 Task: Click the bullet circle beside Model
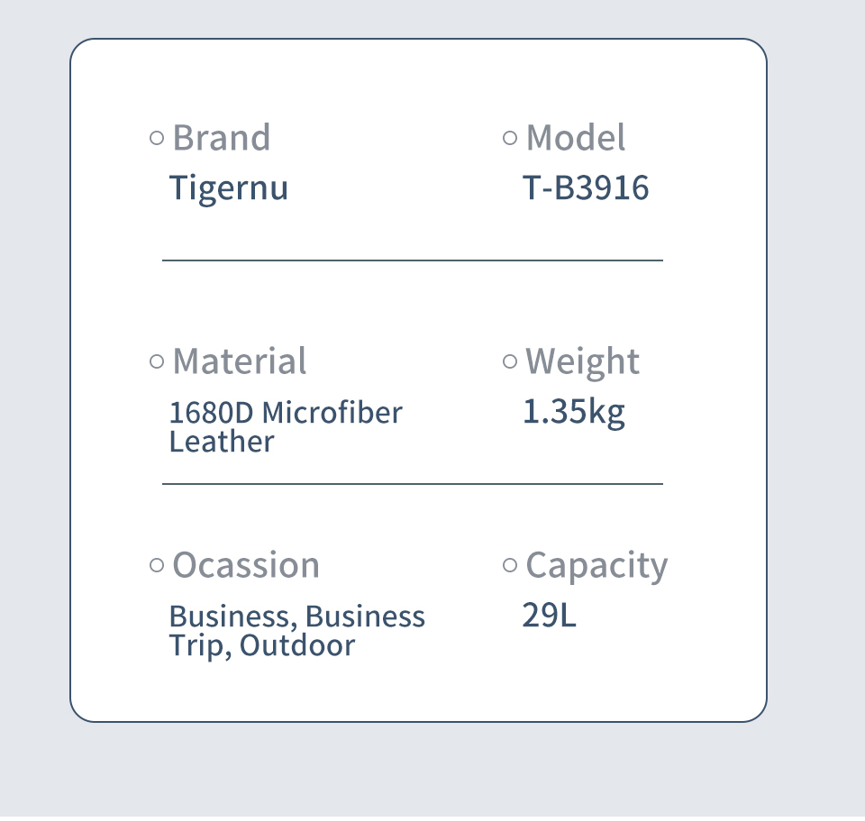[510, 138]
